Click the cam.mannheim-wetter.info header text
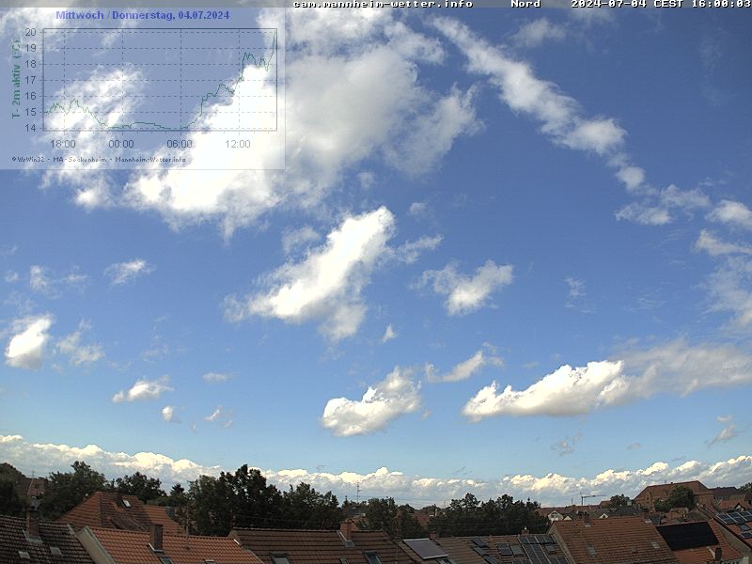 [x=383, y=4]
